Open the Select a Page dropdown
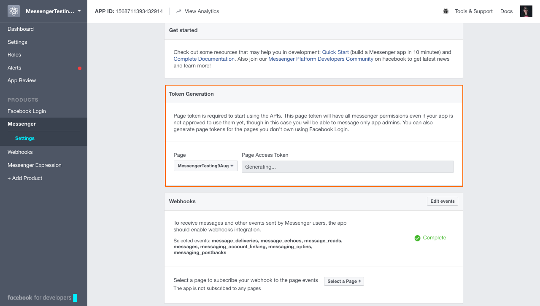Image resolution: width=540 pixels, height=306 pixels. click(344, 281)
